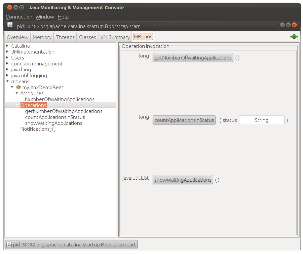Select getNumberOfWaitingApplications in the tree

click(x=63, y=111)
